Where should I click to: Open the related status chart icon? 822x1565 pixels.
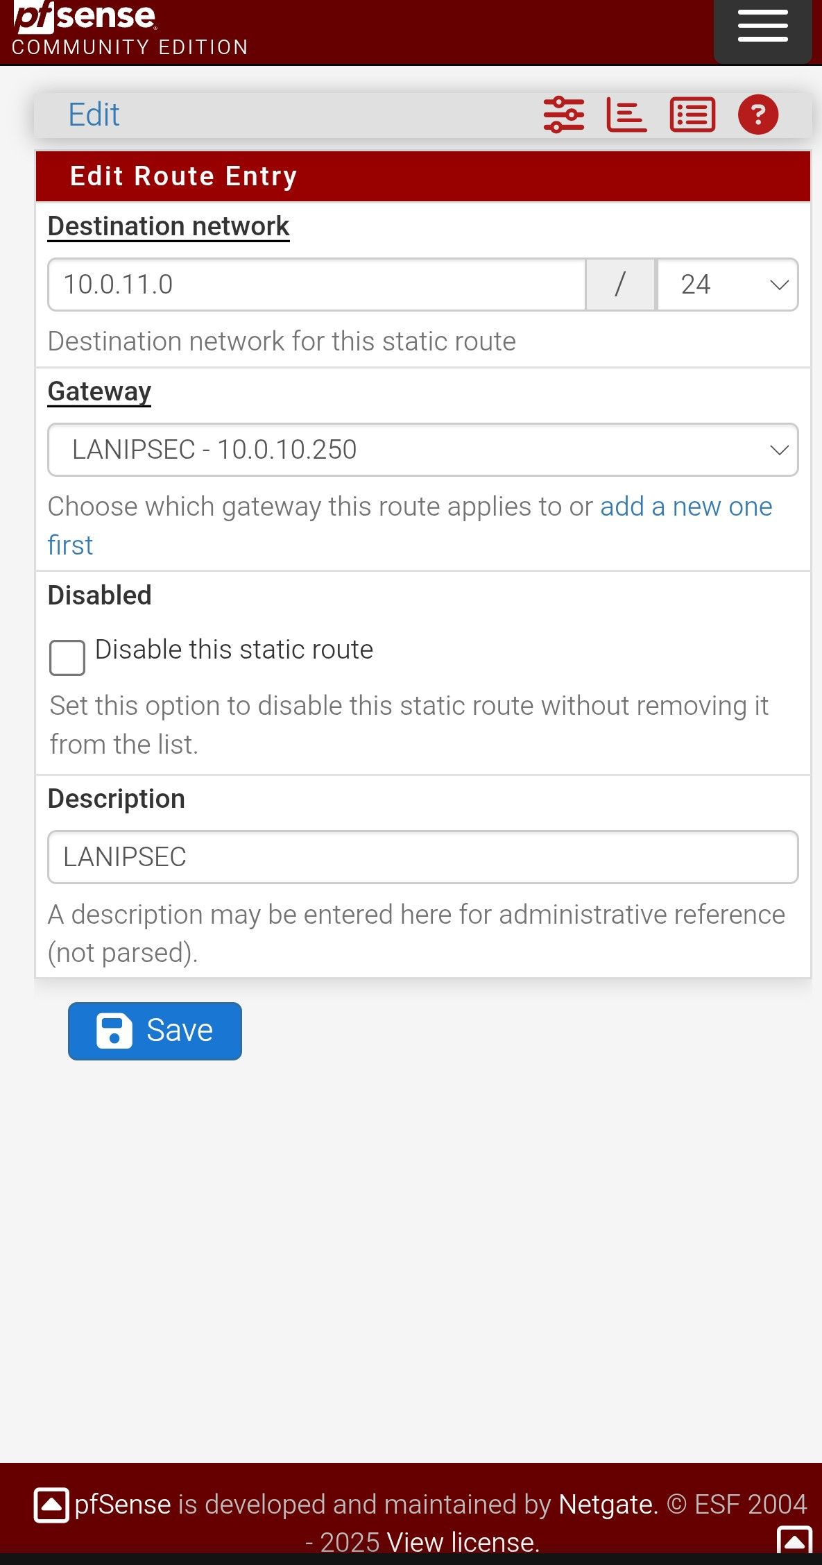pyautogui.click(x=626, y=115)
